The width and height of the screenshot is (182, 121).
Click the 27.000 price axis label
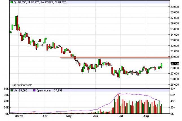[x=175, y=74]
